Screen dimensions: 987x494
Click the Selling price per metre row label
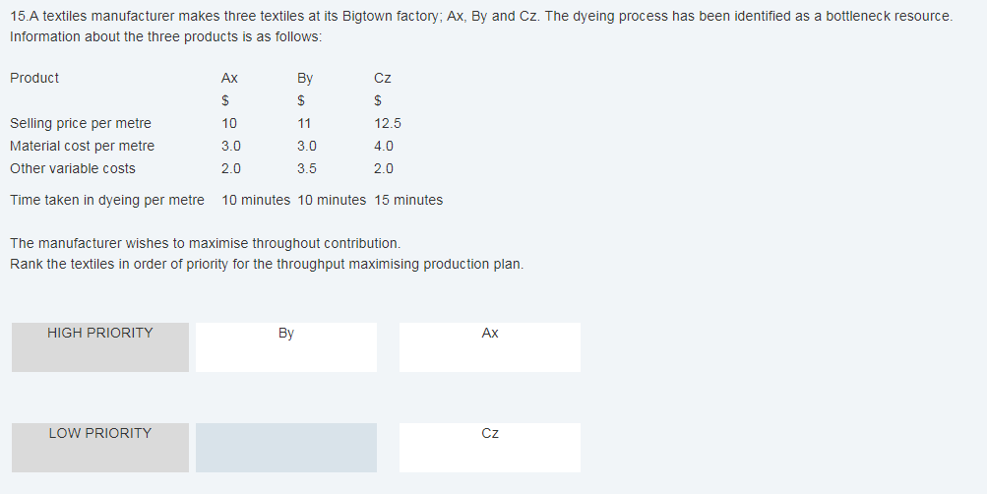click(x=81, y=123)
